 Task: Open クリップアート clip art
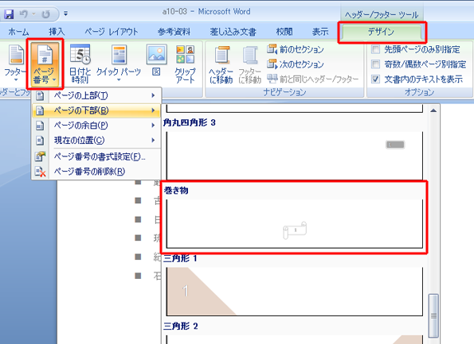coord(186,64)
